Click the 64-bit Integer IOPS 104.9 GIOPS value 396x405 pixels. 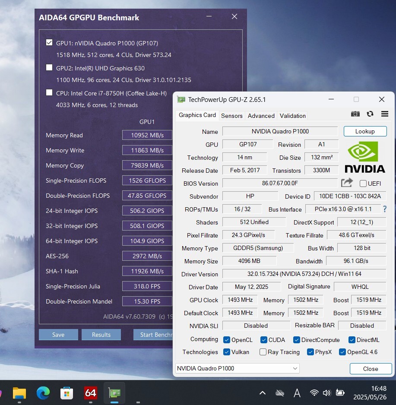click(x=147, y=241)
